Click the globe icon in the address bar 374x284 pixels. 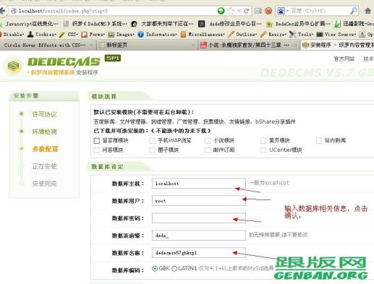[x=14, y=11]
